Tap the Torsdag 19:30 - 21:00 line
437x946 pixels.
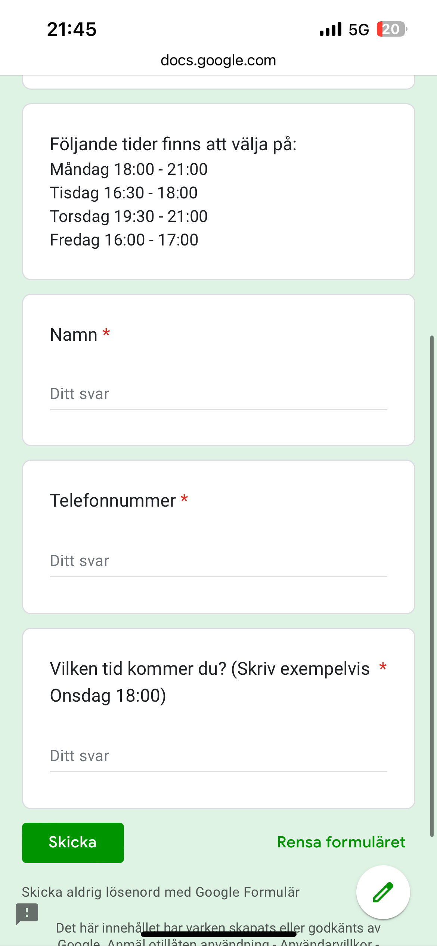[129, 216]
